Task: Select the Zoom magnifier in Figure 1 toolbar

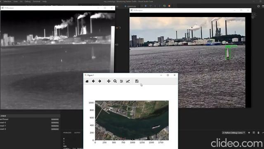Action: pos(115,81)
